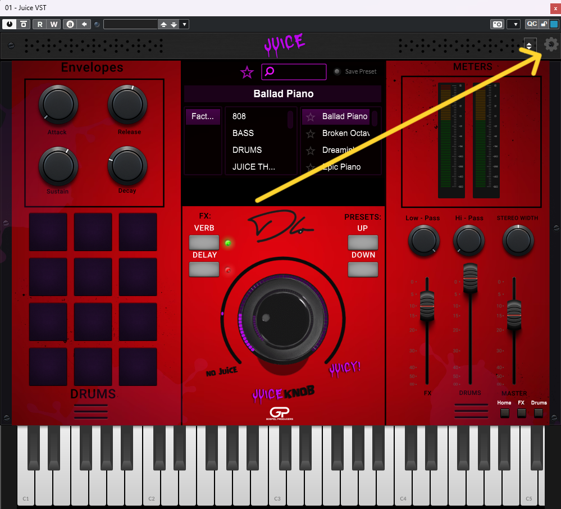Click the up-down stepper beside gear
The height and width of the screenshot is (509, 561).
[530, 45]
